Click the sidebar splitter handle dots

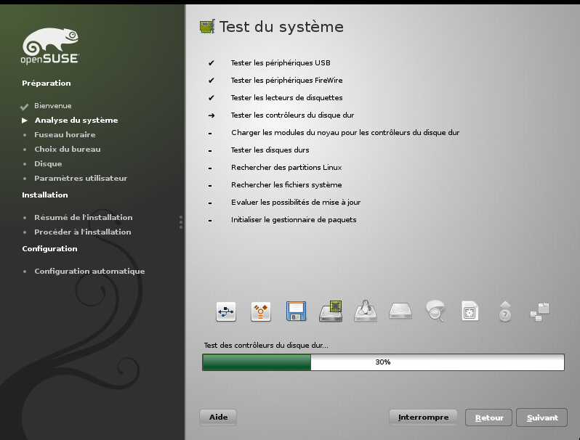click(x=181, y=221)
